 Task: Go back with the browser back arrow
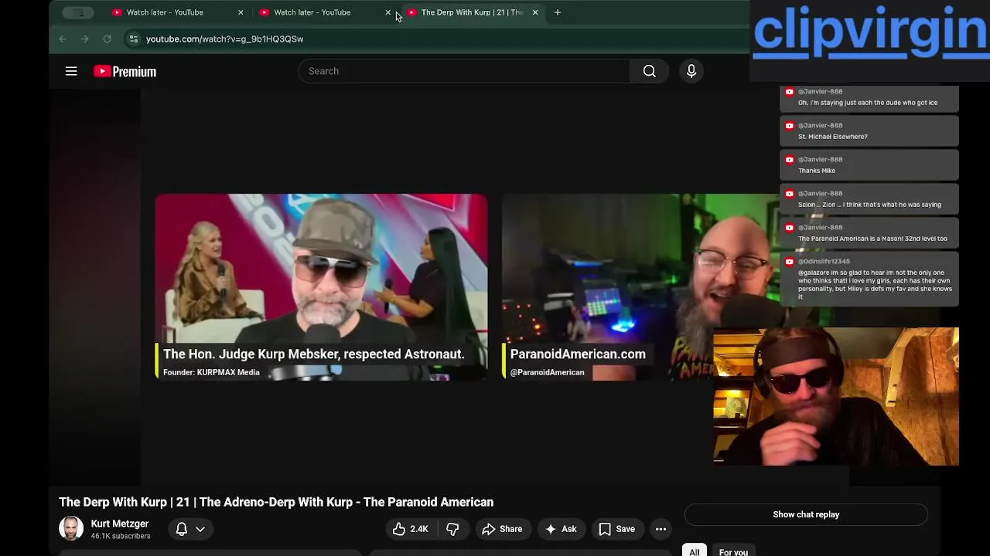[x=63, y=39]
